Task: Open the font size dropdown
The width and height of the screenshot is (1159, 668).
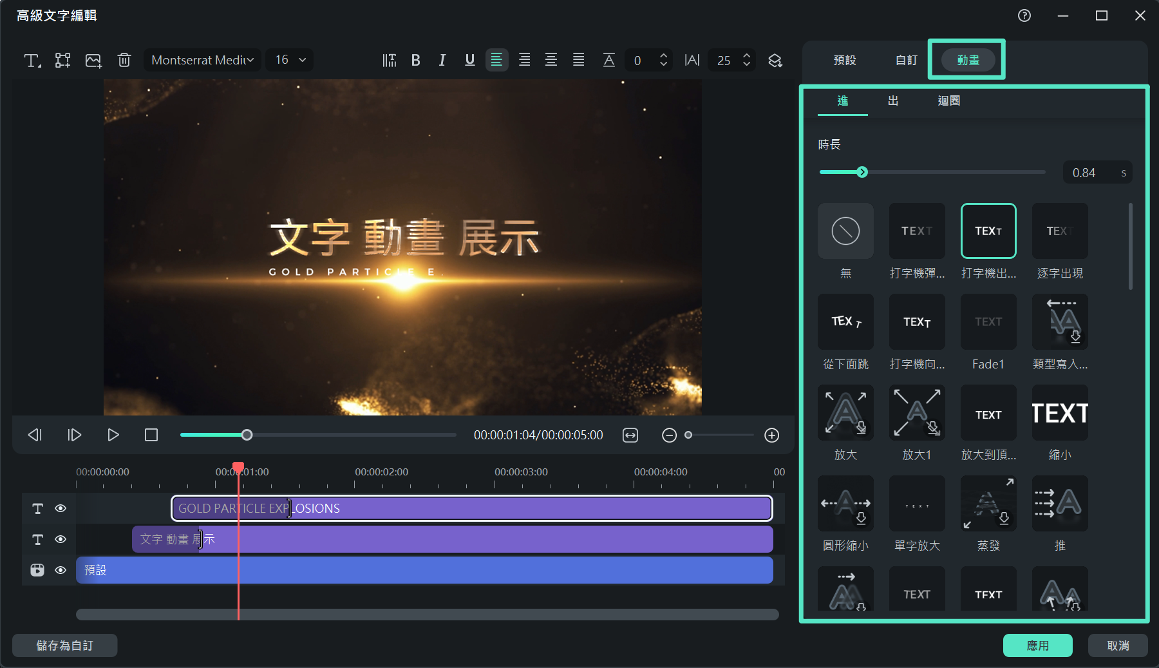Action: (x=290, y=60)
